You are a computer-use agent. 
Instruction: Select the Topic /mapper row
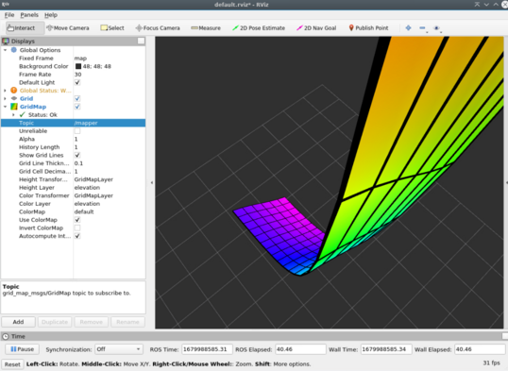74,123
